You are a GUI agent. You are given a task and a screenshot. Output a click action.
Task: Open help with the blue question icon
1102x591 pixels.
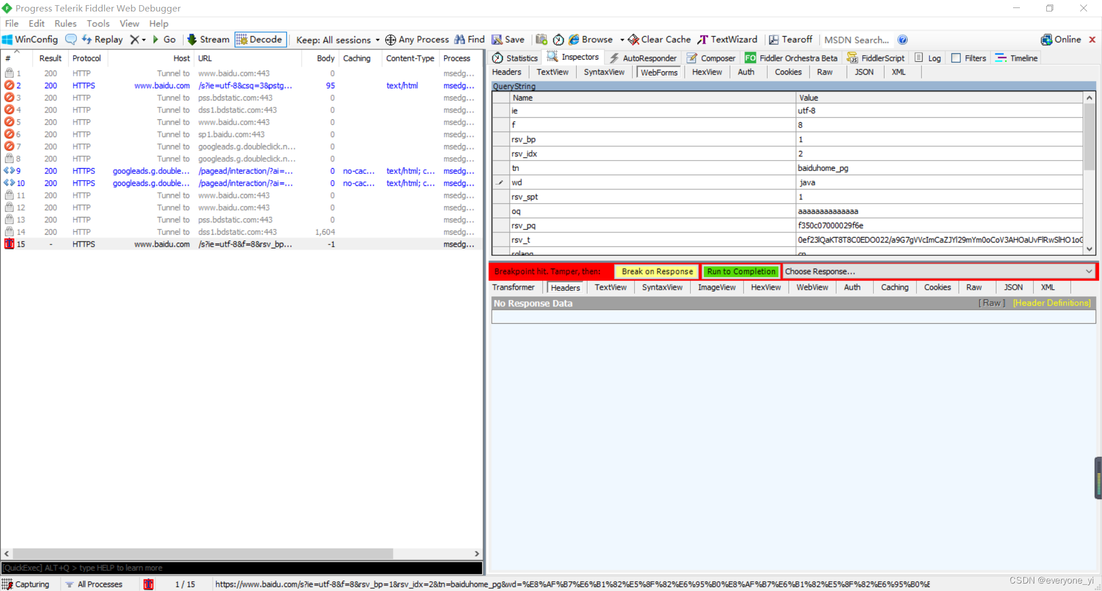point(902,40)
